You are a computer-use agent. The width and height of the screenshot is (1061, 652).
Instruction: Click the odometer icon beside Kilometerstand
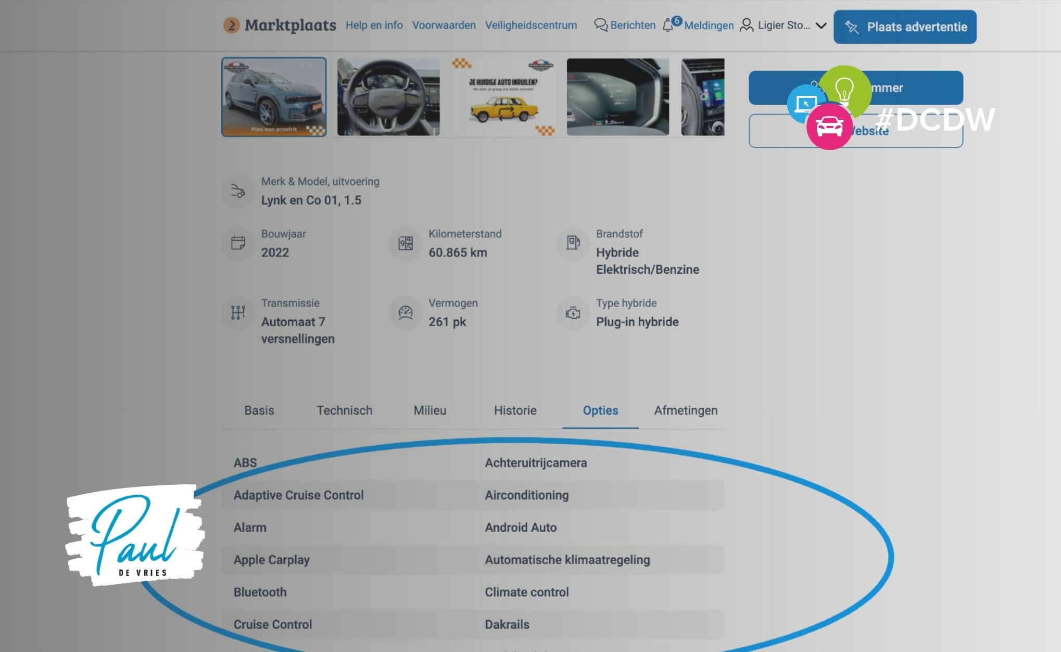pyautogui.click(x=406, y=243)
